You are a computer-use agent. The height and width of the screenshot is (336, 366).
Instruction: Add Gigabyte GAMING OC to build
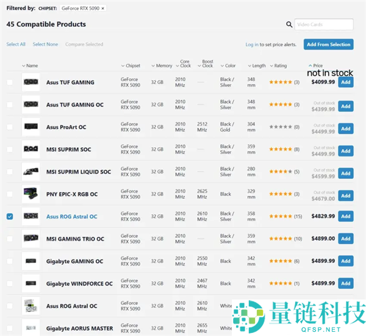[x=346, y=261]
